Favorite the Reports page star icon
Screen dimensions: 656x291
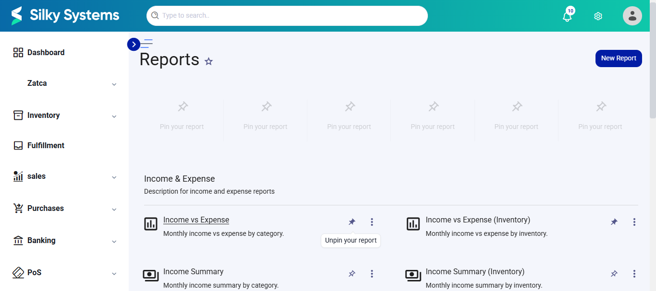(x=208, y=61)
